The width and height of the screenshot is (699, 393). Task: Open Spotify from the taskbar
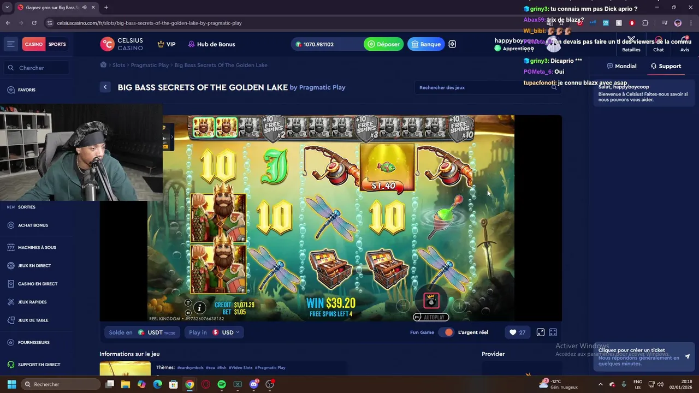(x=221, y=384)
